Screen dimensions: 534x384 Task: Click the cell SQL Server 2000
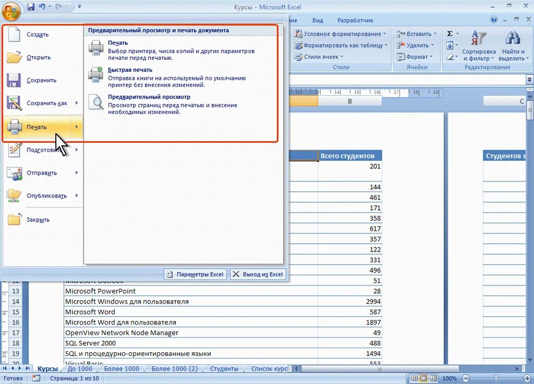[x=191, y=343]
